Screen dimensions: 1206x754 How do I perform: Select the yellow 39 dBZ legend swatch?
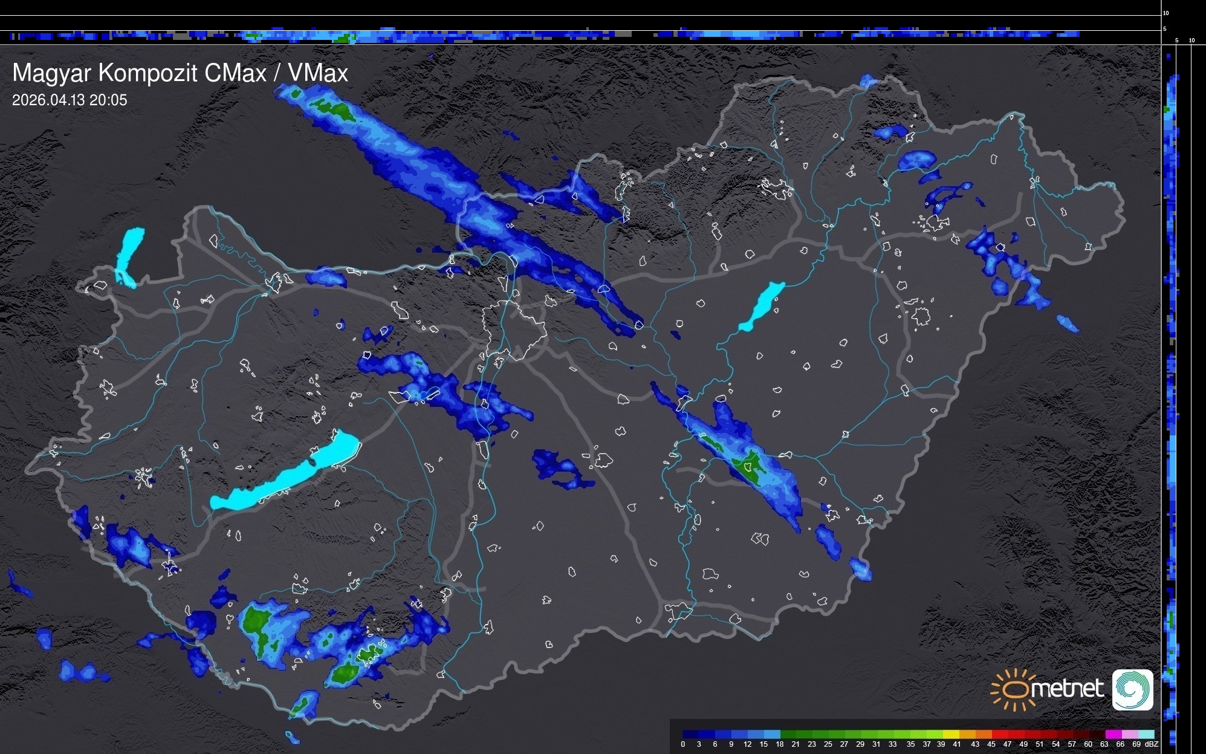click(x=951, y=734)
